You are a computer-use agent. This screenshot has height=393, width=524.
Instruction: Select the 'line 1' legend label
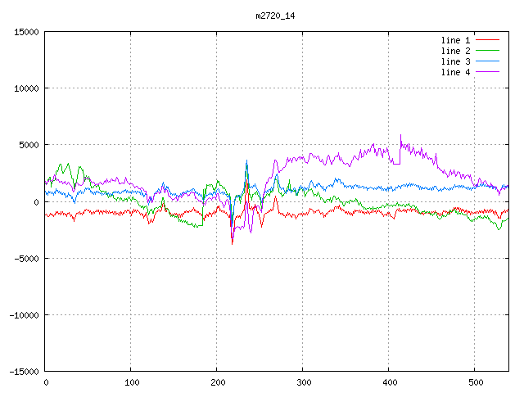(455, 40)
